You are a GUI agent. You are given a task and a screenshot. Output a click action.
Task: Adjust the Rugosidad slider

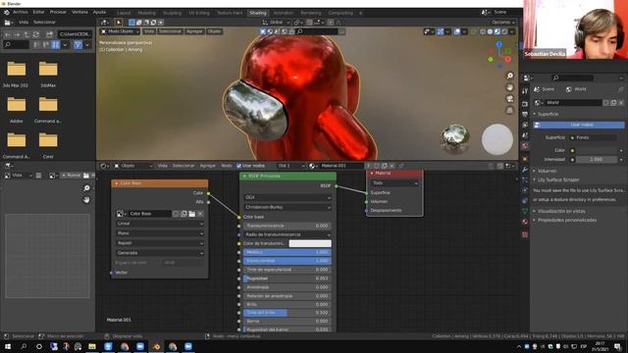(x=288, y=278)
